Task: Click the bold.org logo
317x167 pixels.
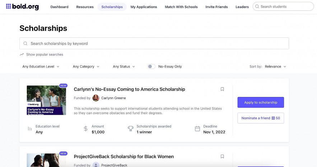Action: tap(22, 6)
